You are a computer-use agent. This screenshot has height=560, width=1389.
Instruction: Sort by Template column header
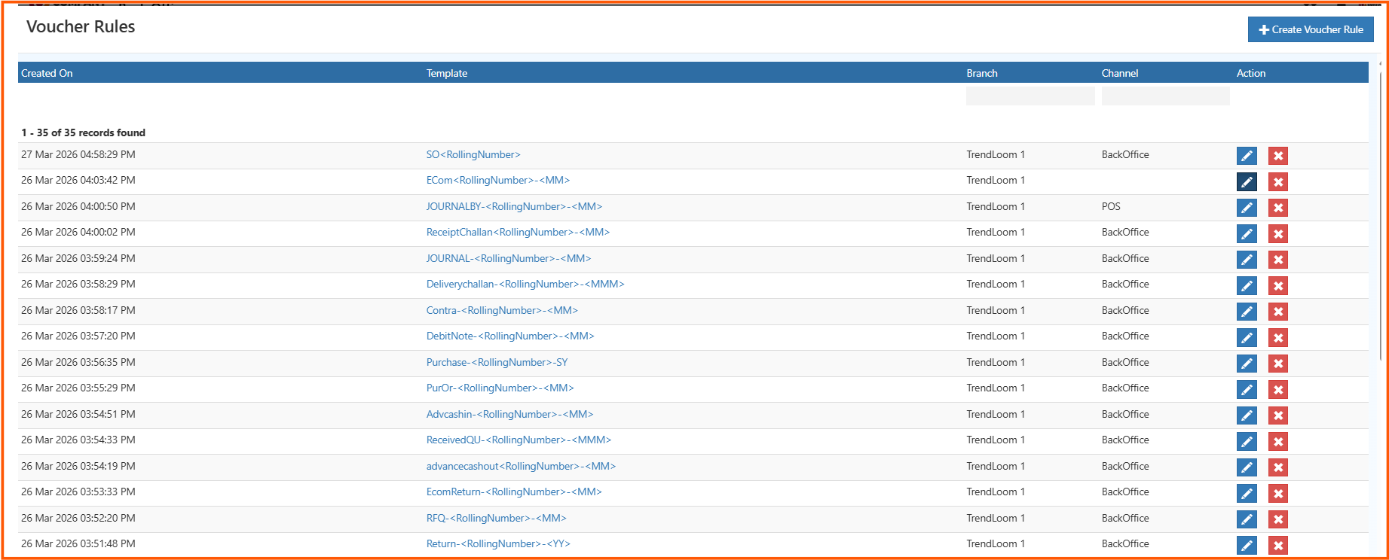(447, 73)
